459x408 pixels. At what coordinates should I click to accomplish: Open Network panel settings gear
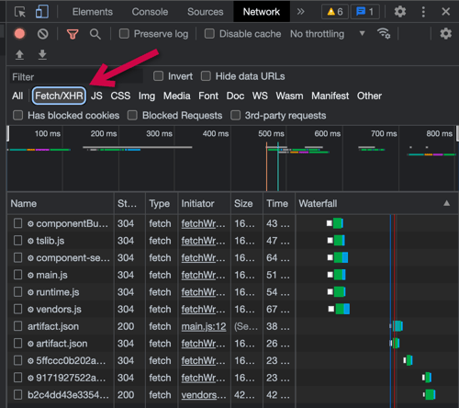point(445,33)
